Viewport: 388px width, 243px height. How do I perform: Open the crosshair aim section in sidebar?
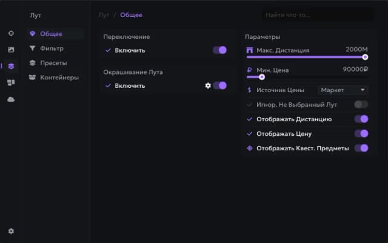(x=11, y=33)
